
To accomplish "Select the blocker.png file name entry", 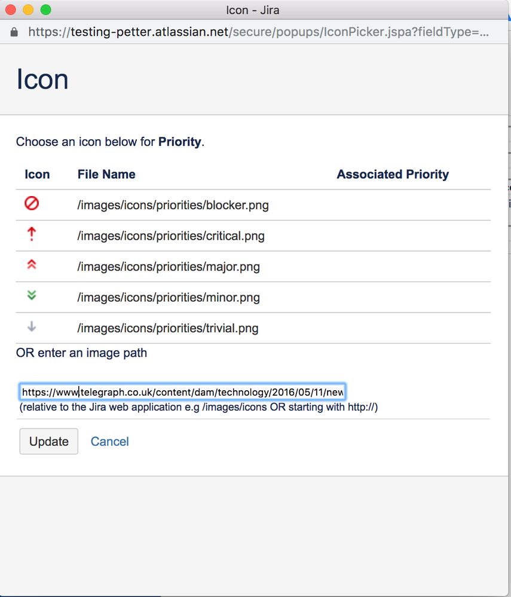I will (x=173, y=204).
